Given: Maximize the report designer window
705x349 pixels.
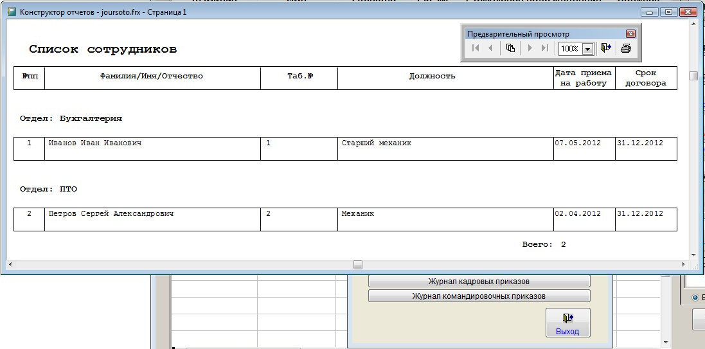Looking at the screenshot, I should pyautogui.click(x=670, y=12).
